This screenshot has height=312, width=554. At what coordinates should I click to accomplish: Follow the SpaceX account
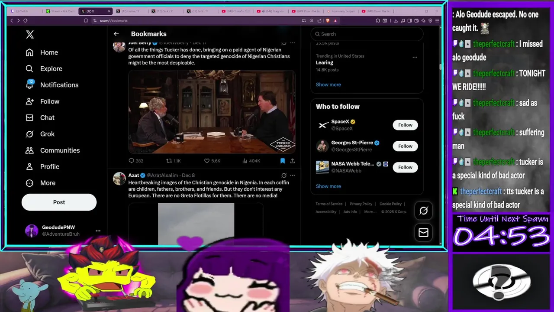[405, 125]
